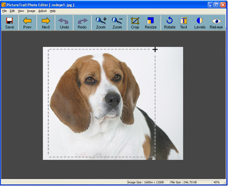This screenshot has width=228, height=186.
Task: Select the Text tool
Action: 184,23
